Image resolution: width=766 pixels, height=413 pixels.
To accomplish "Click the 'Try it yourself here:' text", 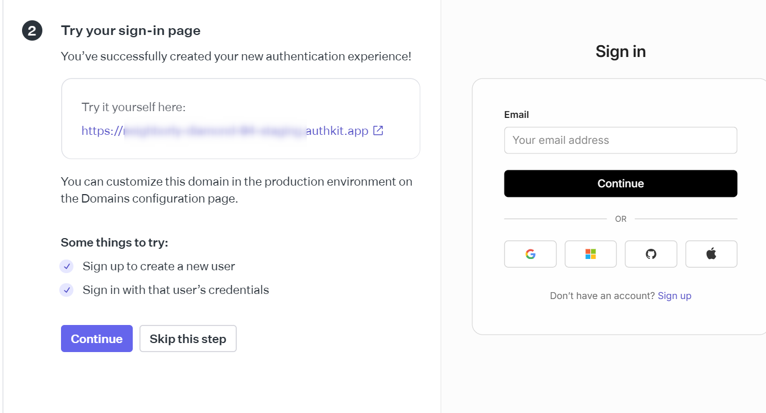I will pos(133,107).
